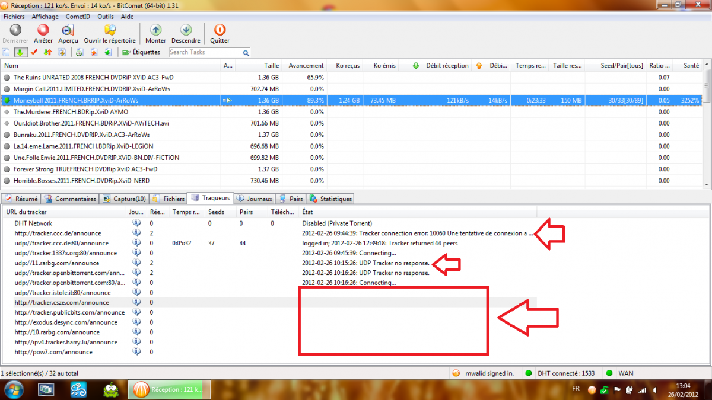Image resolution: width=712 pixels, height=400 pixels.
Task: Toggle the blank page filter icon
Action: click(6, 52)
